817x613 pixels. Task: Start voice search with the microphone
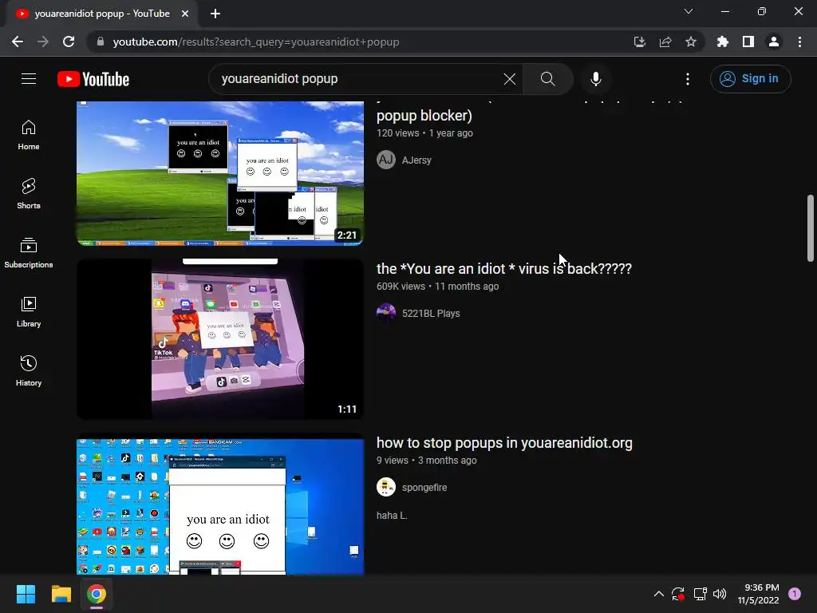(596, 79)
